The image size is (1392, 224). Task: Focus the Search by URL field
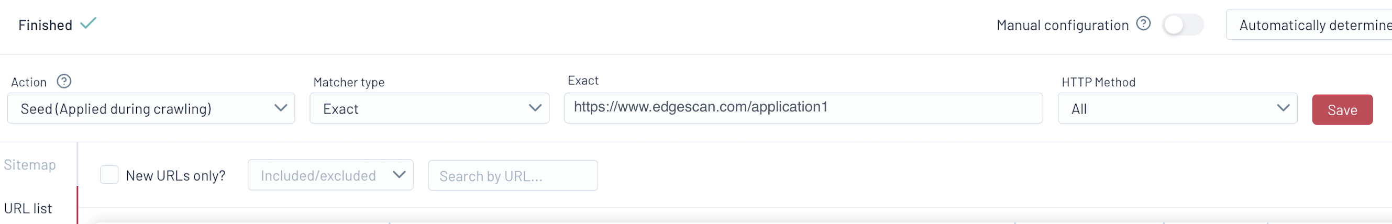512,176
